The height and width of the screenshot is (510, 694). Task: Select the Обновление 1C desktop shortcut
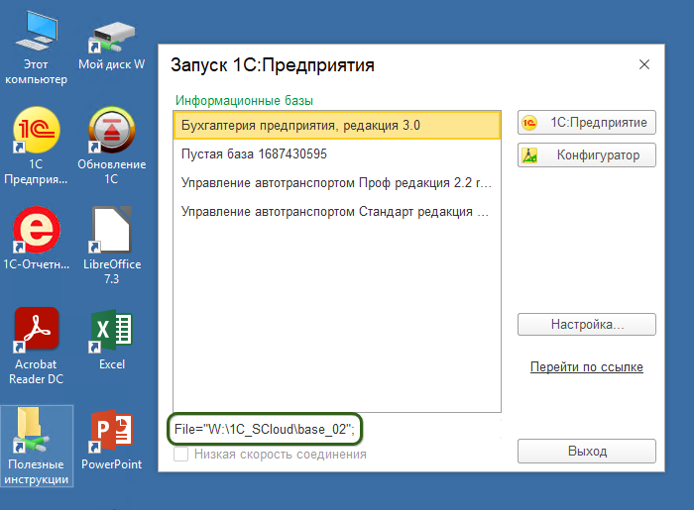pyautogui.click(x=112, y=146)
